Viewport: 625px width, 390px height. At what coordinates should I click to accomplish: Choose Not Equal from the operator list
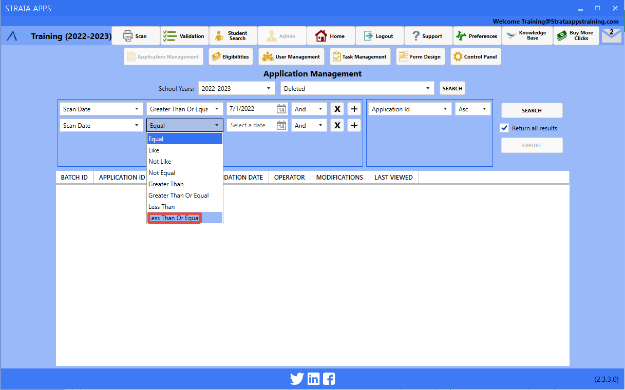pos(185,173)
